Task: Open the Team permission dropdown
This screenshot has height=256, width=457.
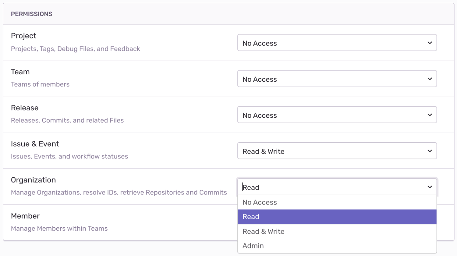Action: (x=337, y=79)
